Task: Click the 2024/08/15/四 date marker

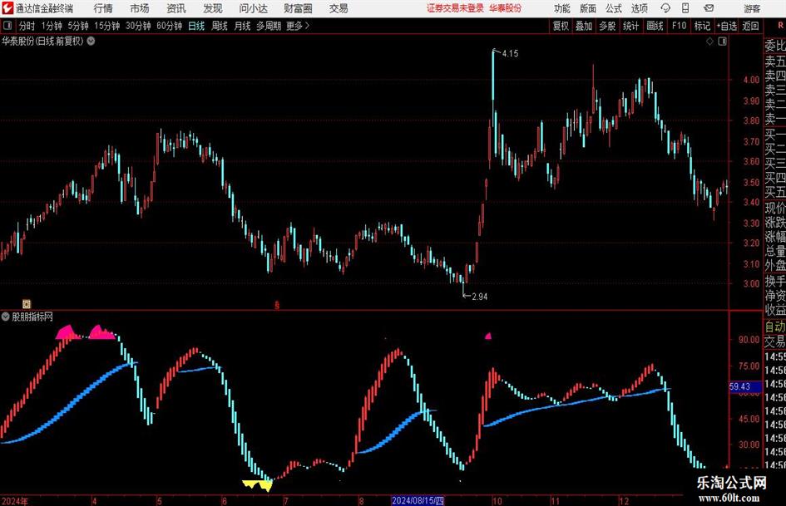Action: 418,500
